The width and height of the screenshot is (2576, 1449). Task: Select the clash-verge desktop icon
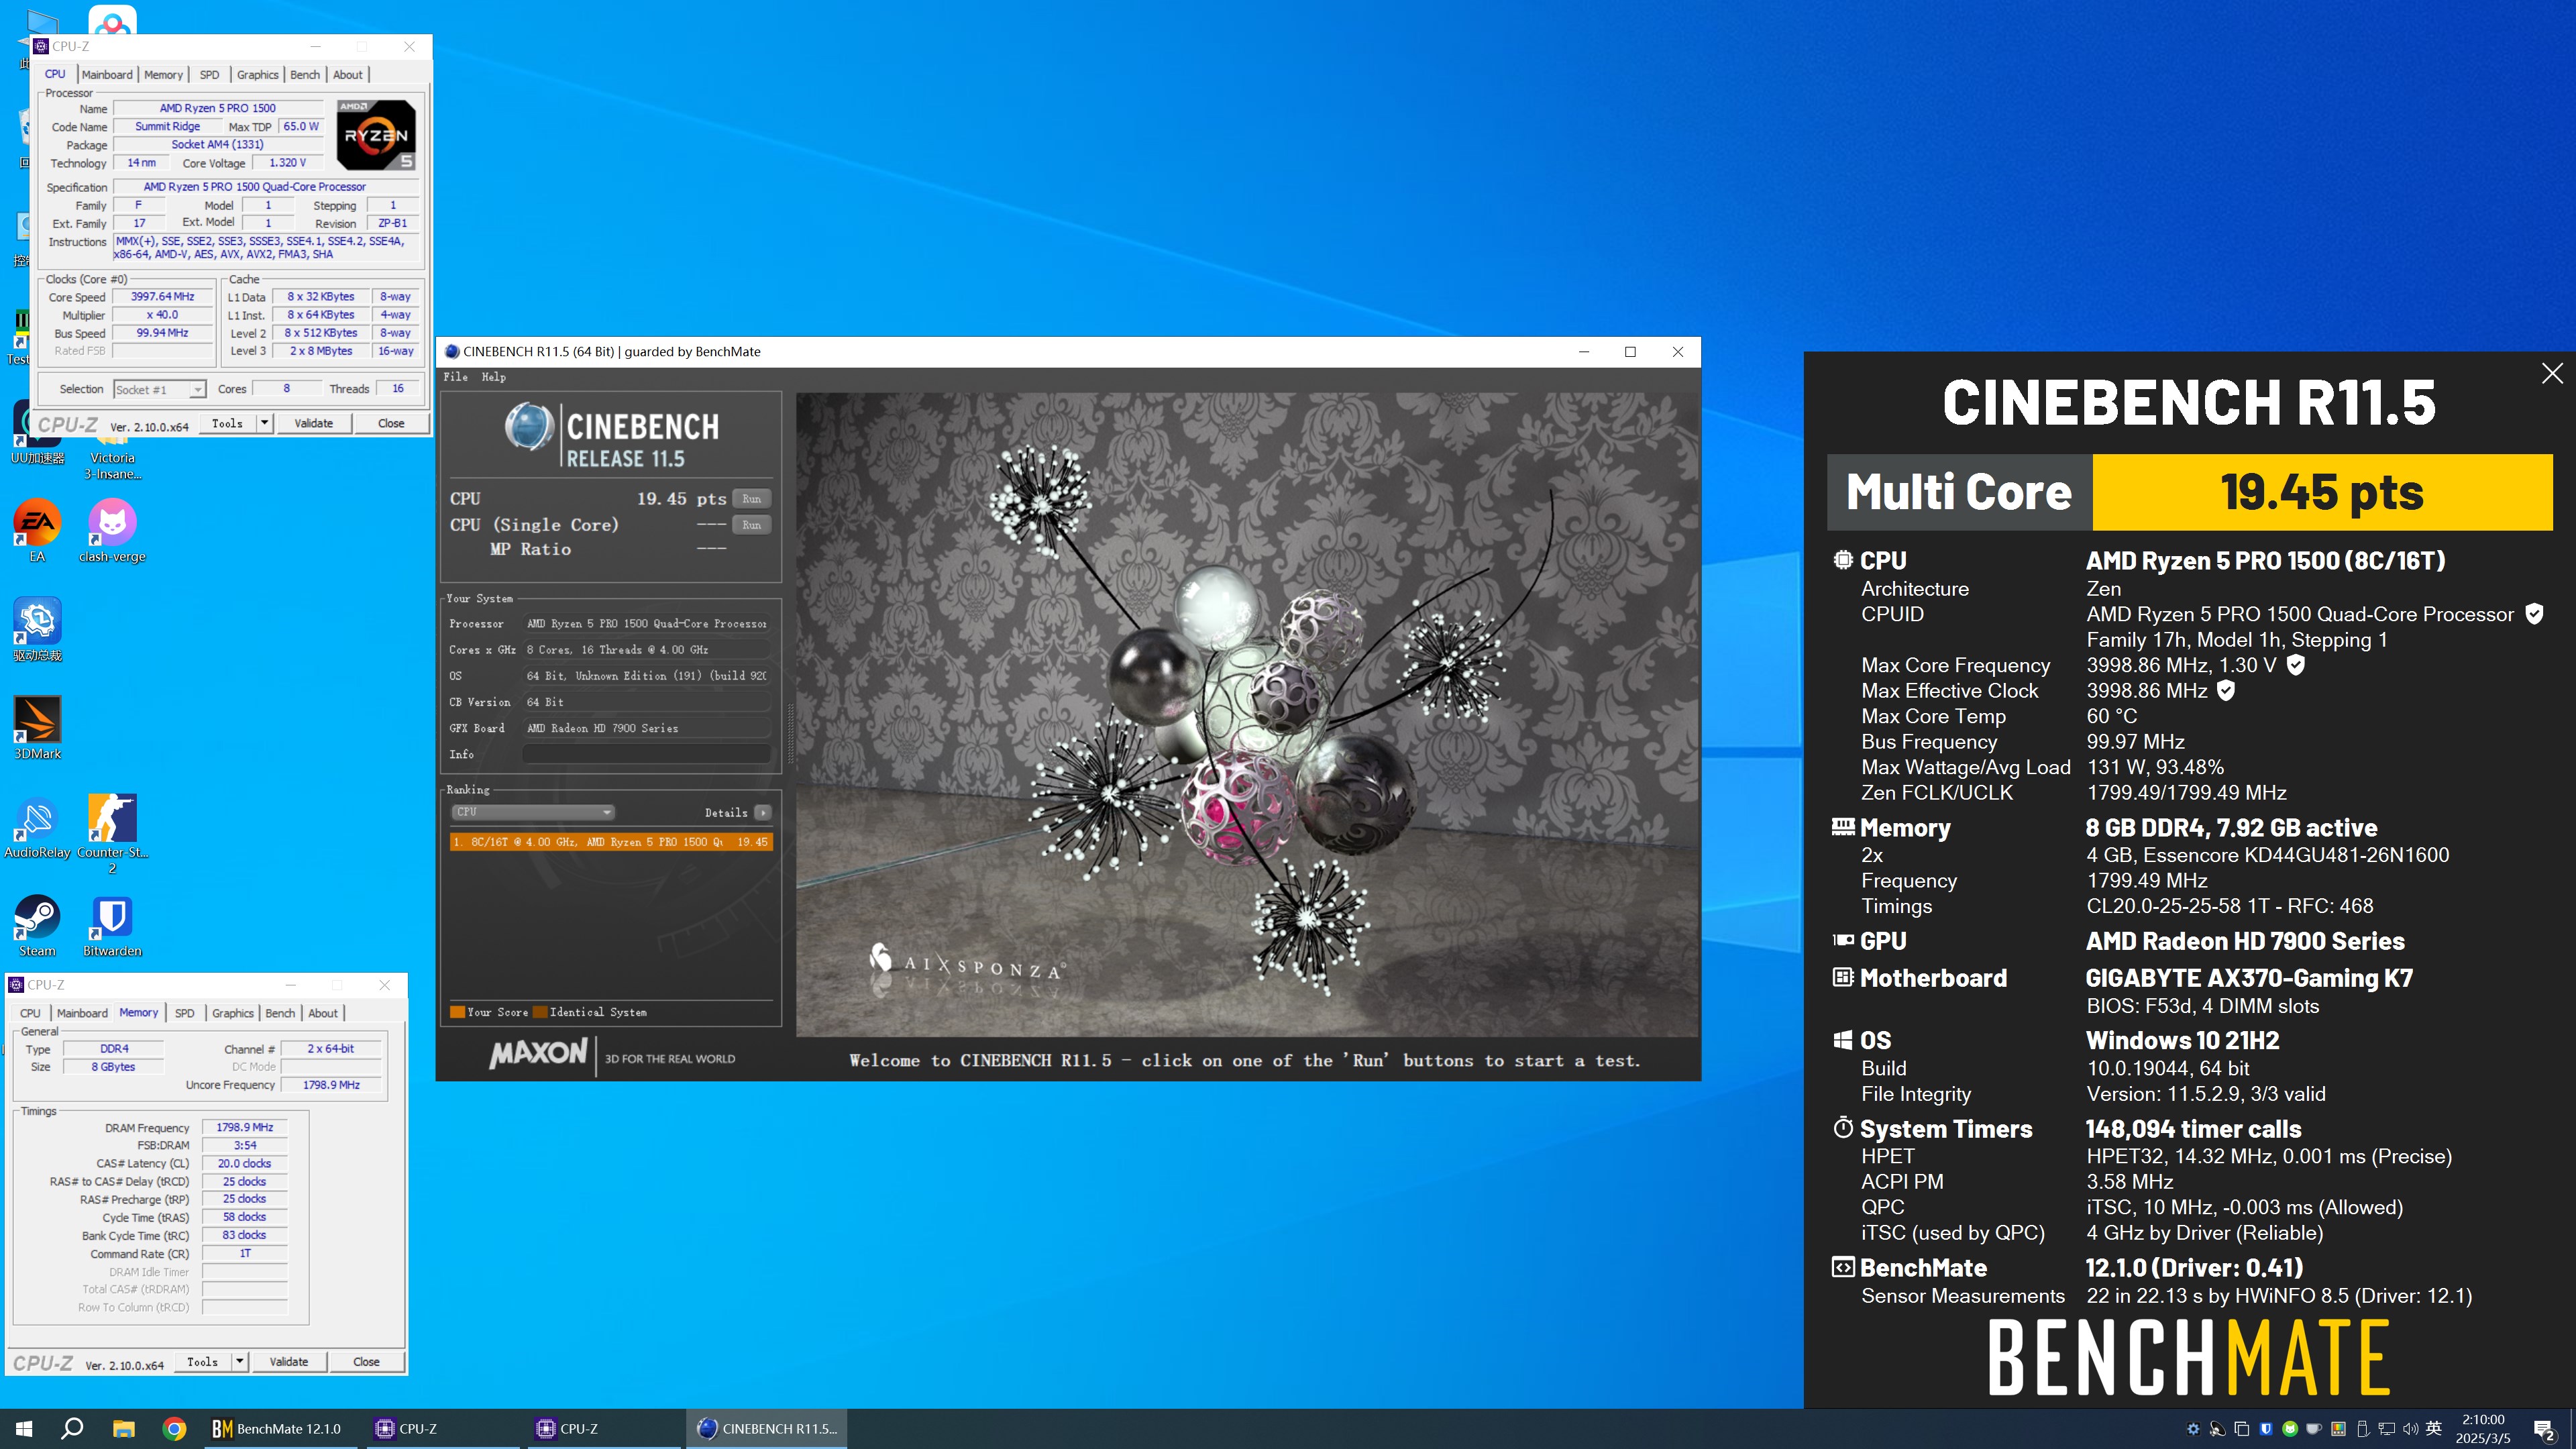click(x=112, y=530)
